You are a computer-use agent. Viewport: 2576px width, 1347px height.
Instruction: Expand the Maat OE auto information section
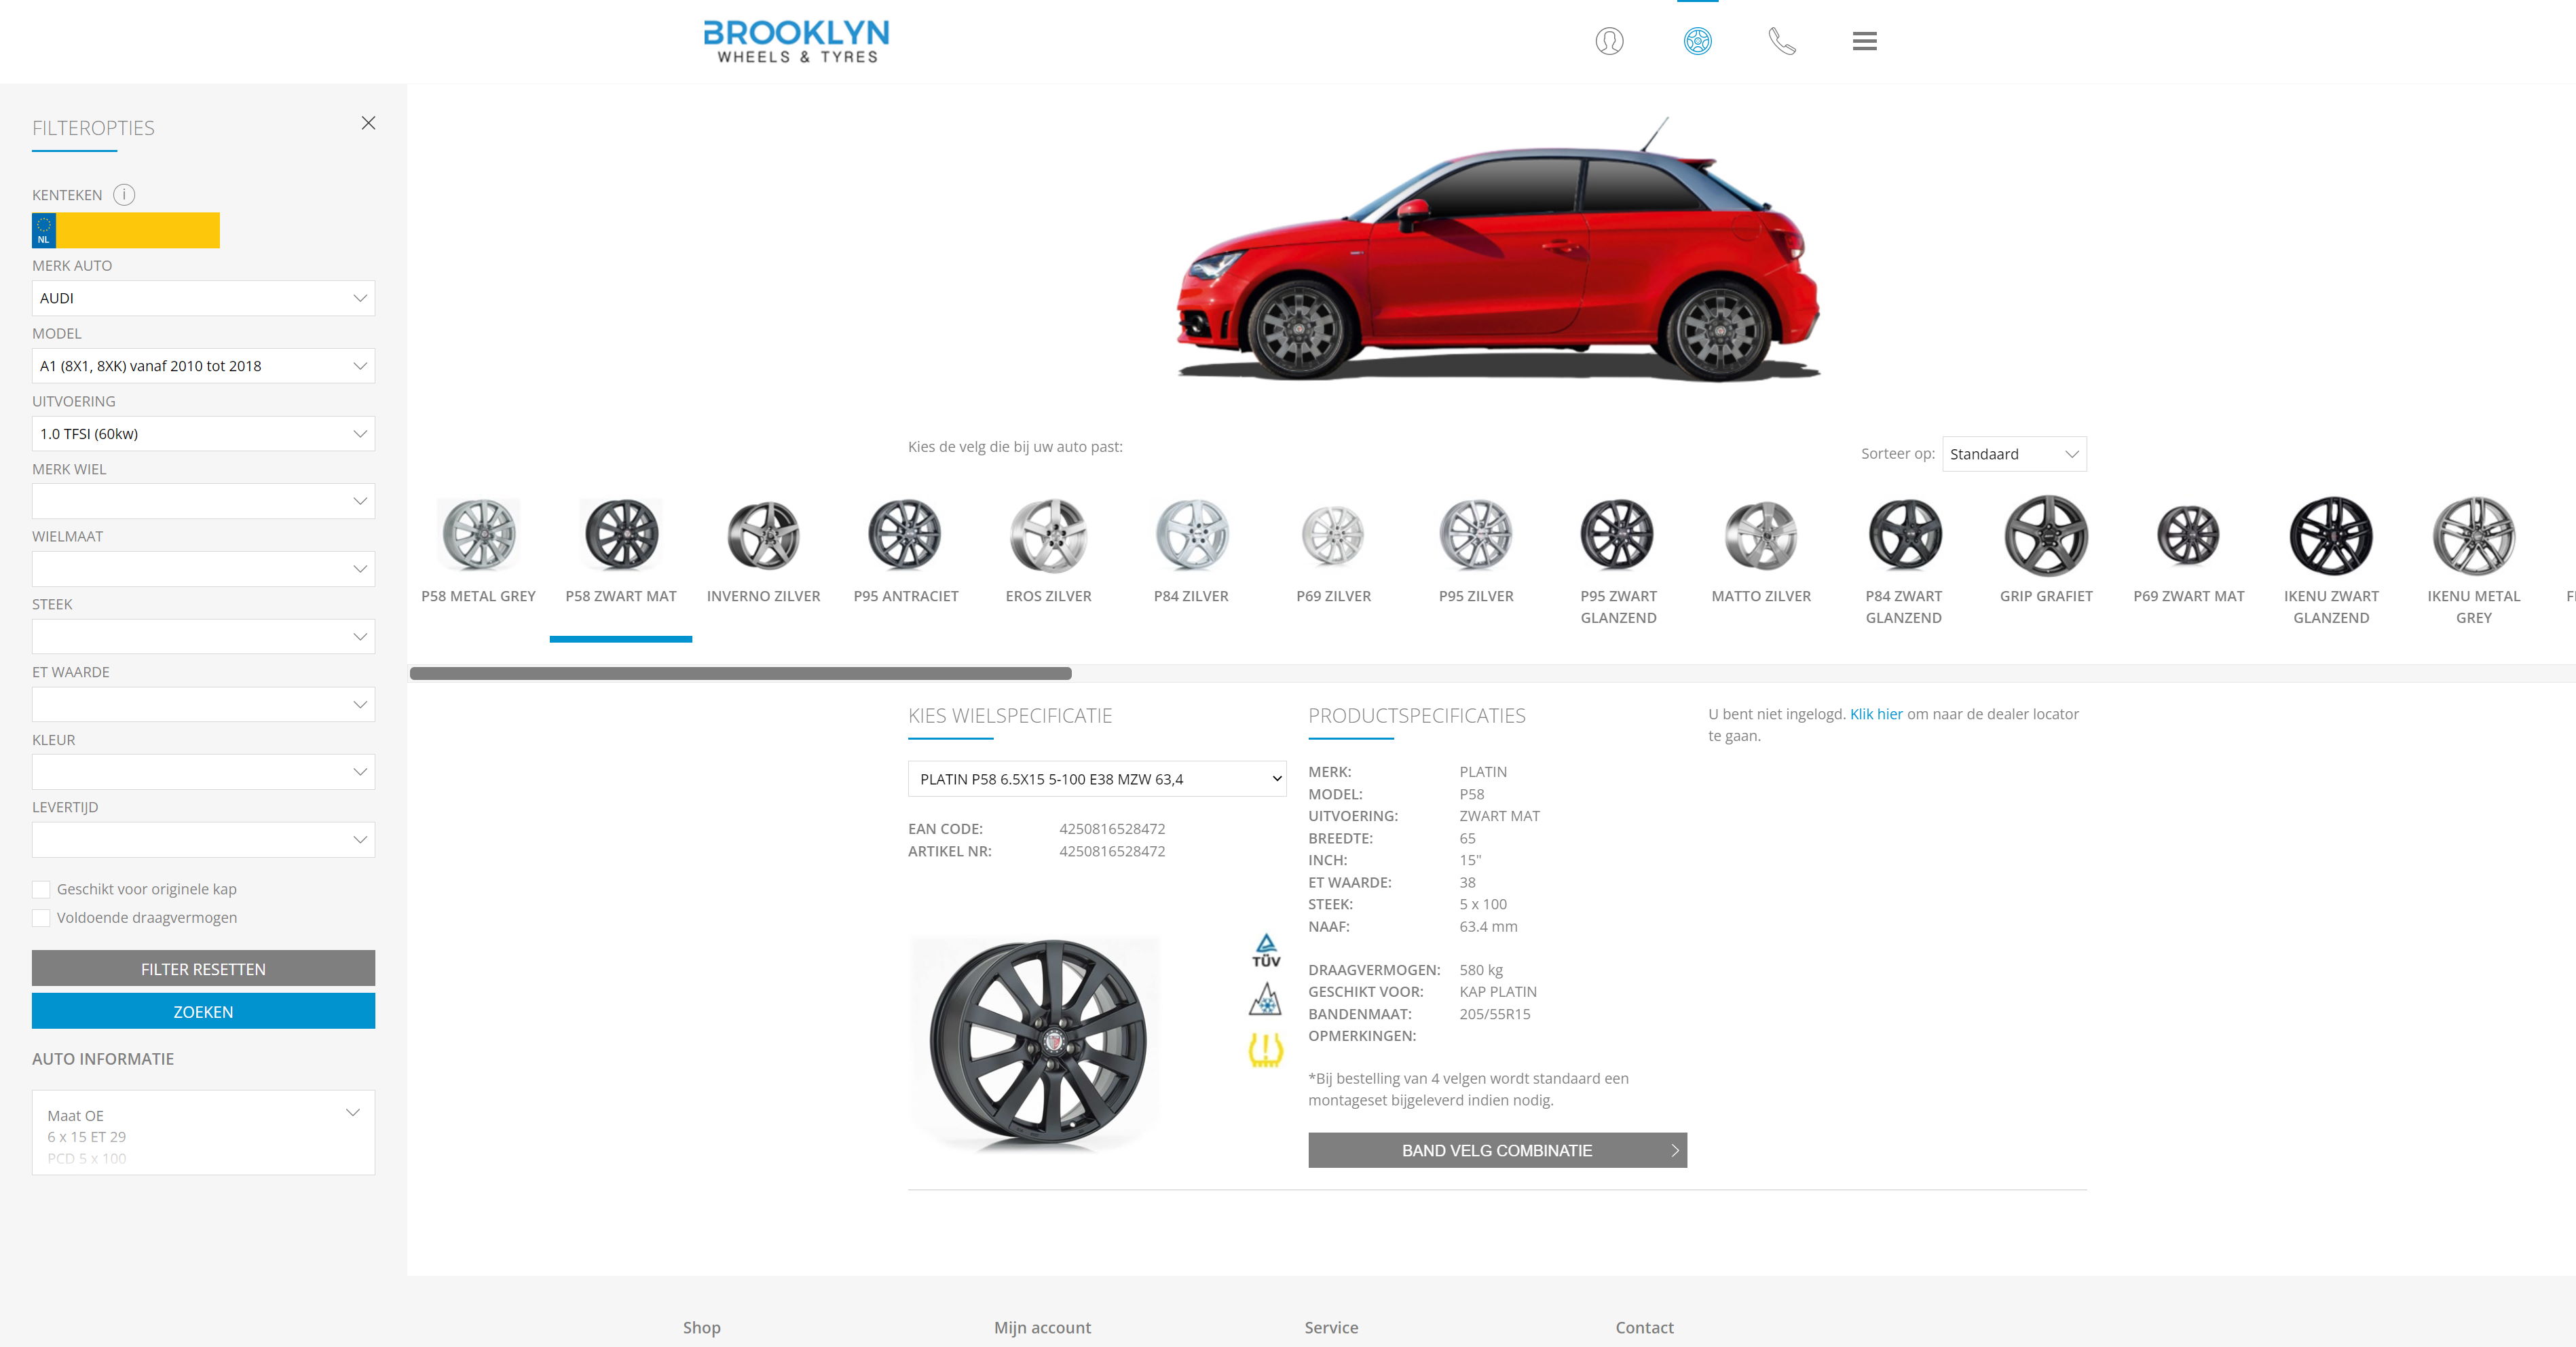(x=352, y=1113)
